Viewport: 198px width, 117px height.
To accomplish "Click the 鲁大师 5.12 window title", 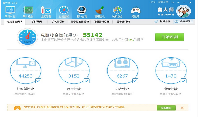I will click(10, 3).
